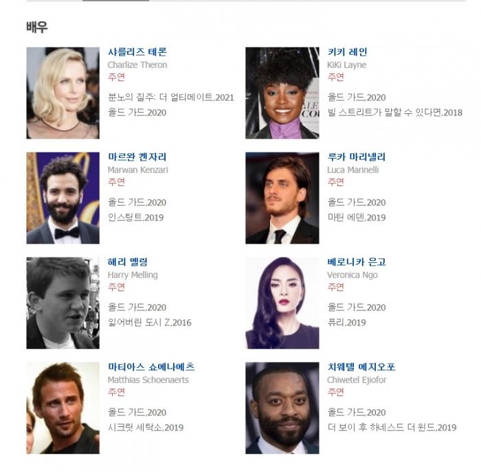Viewport: 481px width, 471px height.
Task: Open Veronica Ngo's portrait thumbnail
Action: point(282,303)
